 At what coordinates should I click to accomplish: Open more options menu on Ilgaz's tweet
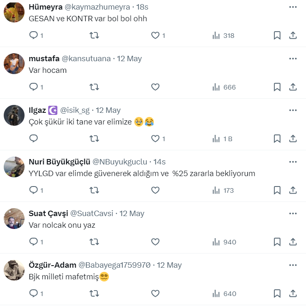click(293, 110)
